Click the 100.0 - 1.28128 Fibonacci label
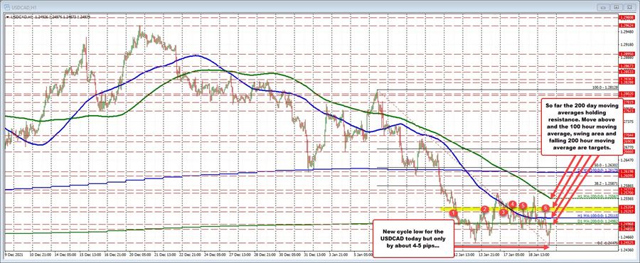This screenshot has height=263, width=640. (604, 87)
